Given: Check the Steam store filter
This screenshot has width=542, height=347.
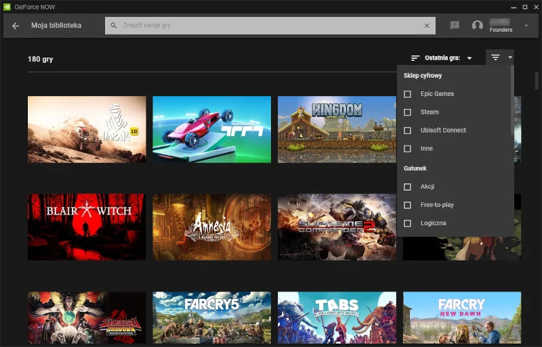Looking at the screenshot, I should pyautogui.click(x=408, y=112).
